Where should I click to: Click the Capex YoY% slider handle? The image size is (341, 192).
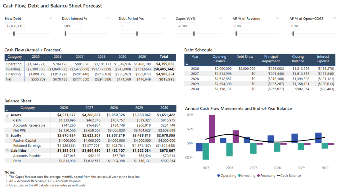coord(194,33)
